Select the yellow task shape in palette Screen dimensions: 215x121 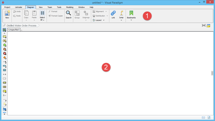(x=5, y=37)
